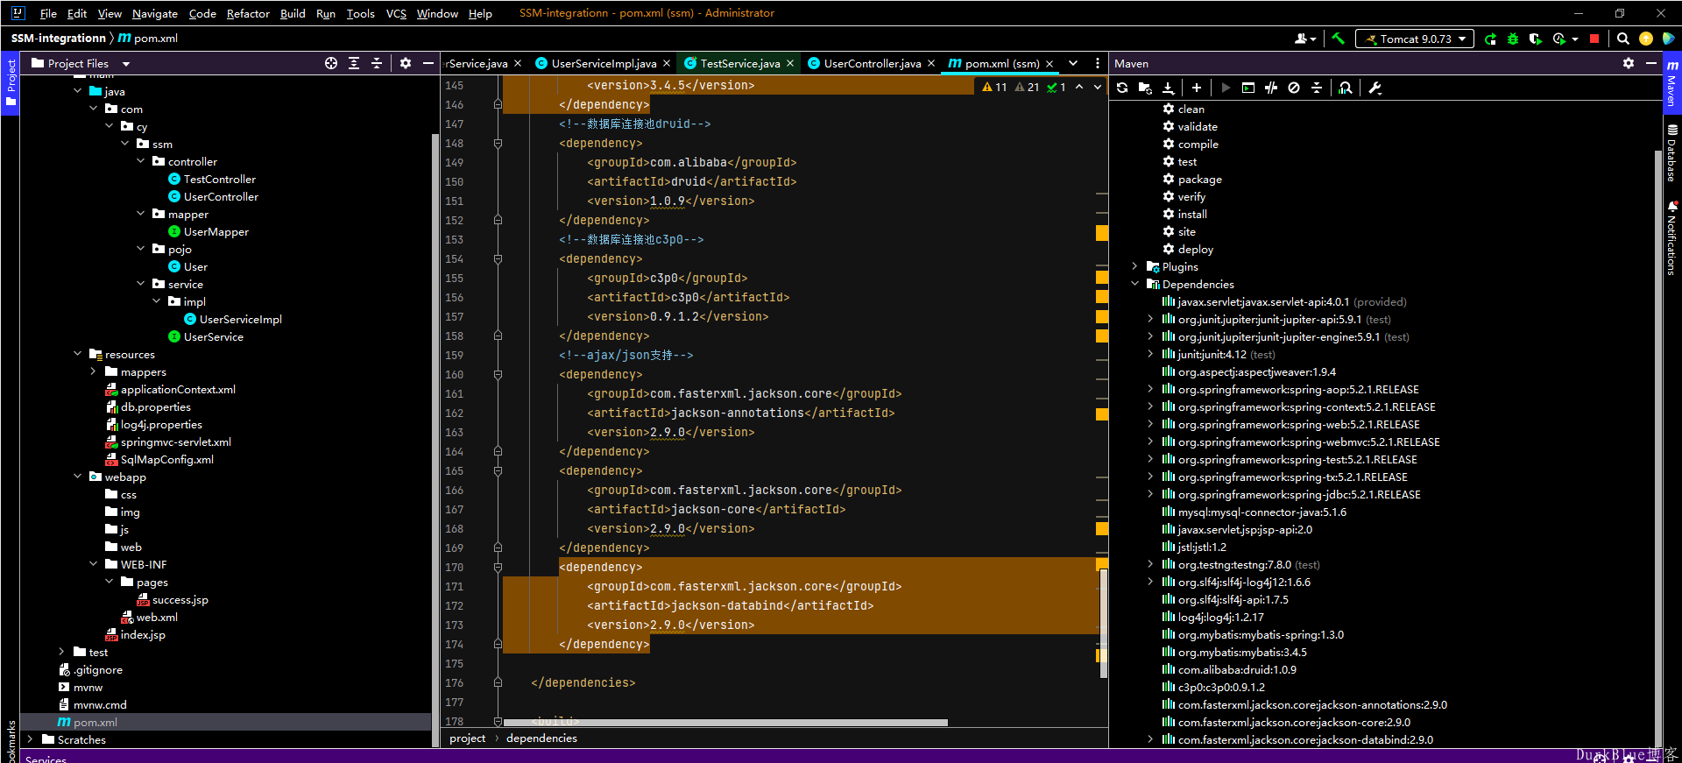Click Download Sources and Documentation icon
This screenshot has width=1682, height=763.
pos(1168,88)
